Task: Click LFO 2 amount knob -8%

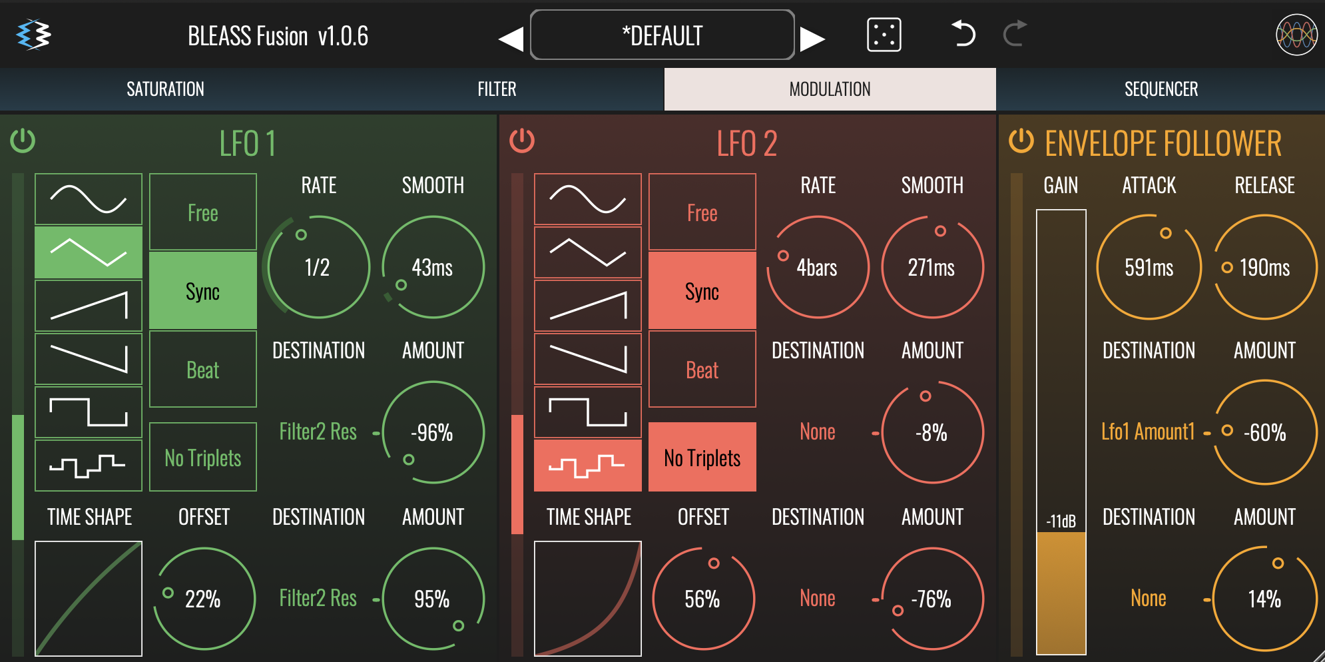Action: (932, 433)
